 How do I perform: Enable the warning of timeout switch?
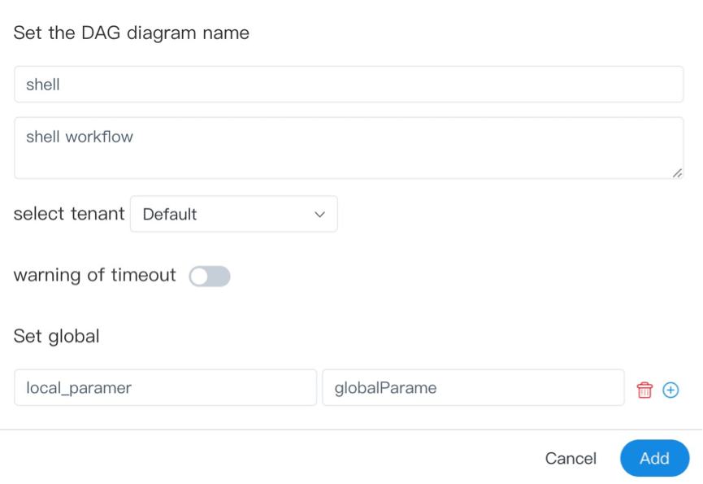210,277
